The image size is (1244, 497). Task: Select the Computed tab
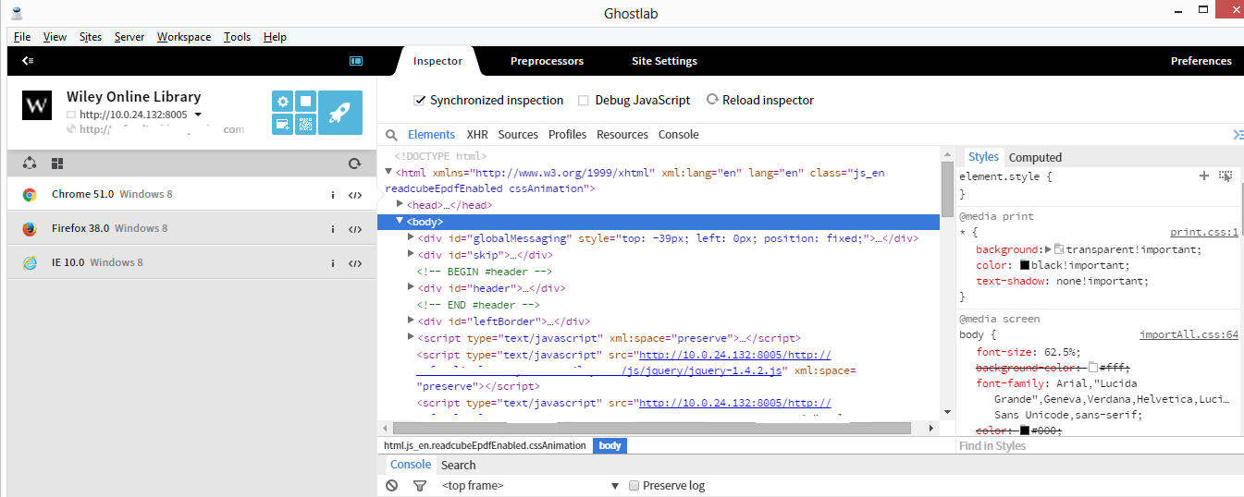(1035, 158)
